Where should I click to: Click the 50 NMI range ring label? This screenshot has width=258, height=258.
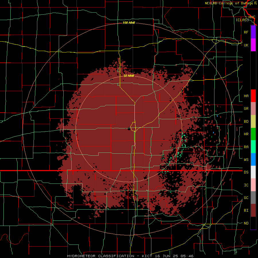[x=129, y=76]
